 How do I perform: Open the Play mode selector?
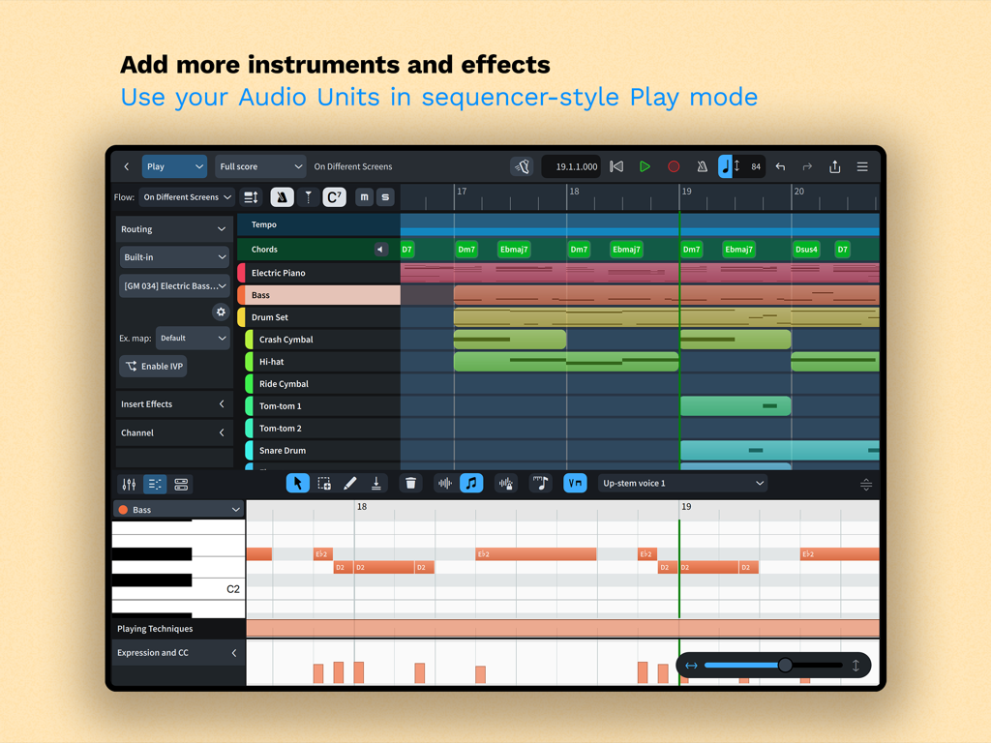pos(174,166)
